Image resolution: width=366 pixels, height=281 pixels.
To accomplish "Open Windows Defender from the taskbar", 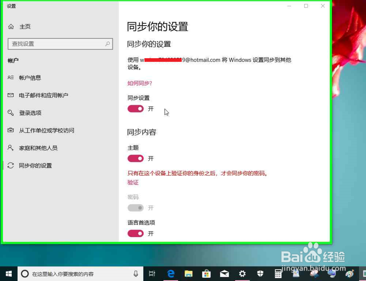I will (260, 273).
